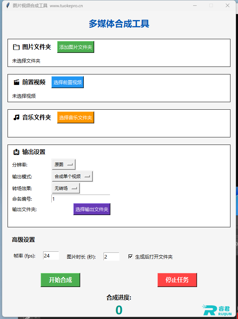
Task: Open the 转场效果 dropdown showing 无转场
Action: pos(66,188)
